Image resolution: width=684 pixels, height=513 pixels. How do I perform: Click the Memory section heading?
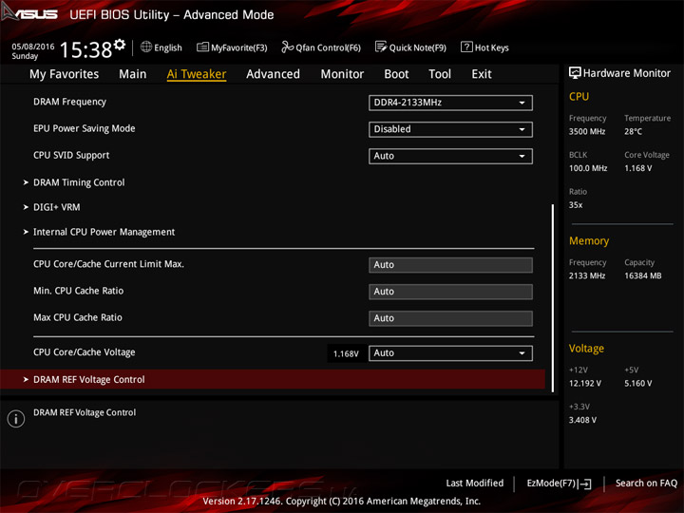(589, 240)
